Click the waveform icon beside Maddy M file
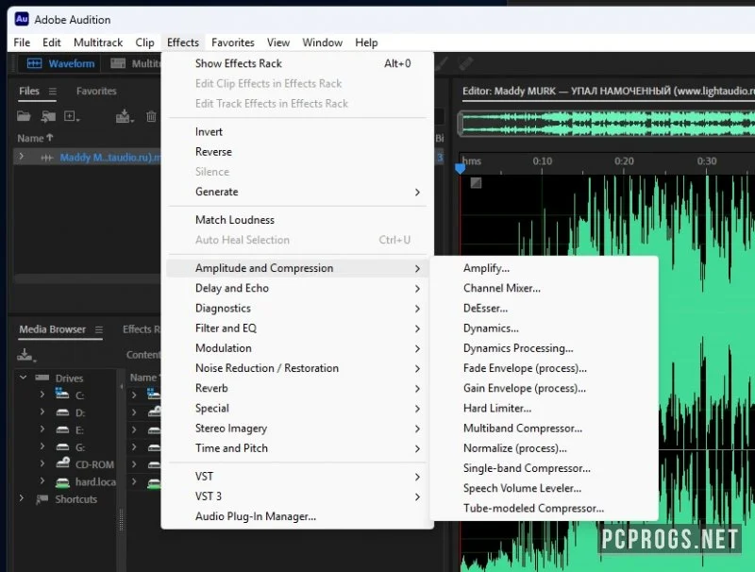This screenshot has width=755, height=572. tap(46, 158)
